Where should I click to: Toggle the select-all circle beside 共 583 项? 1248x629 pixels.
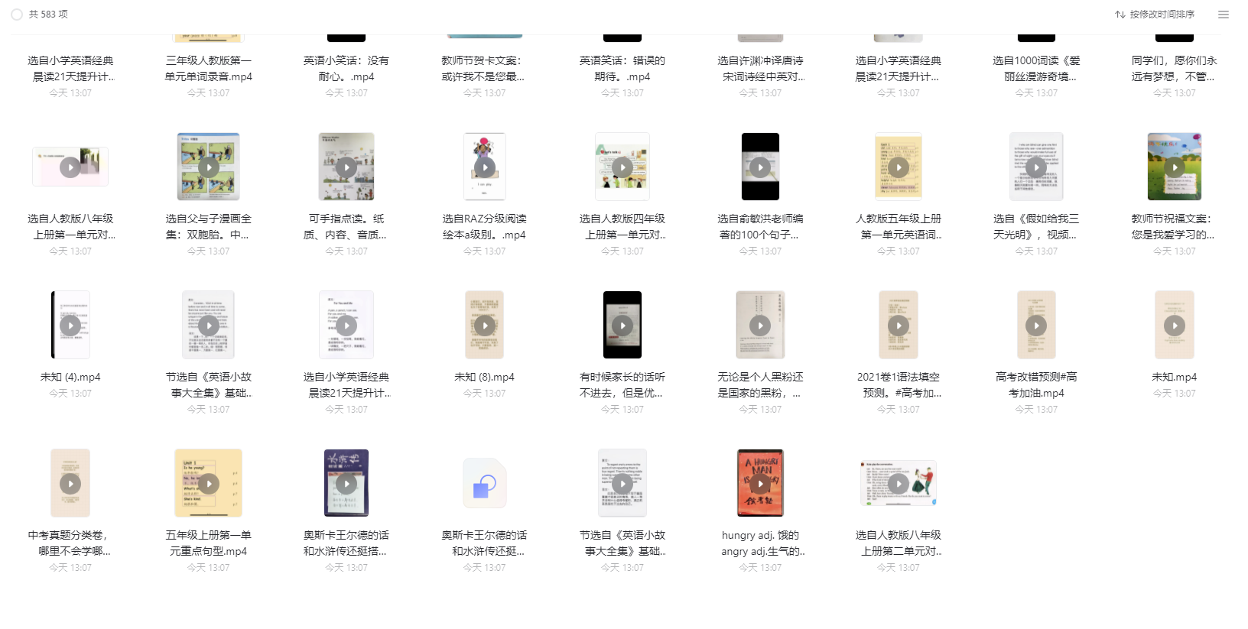pyautogui.click(x=17, y=15)
